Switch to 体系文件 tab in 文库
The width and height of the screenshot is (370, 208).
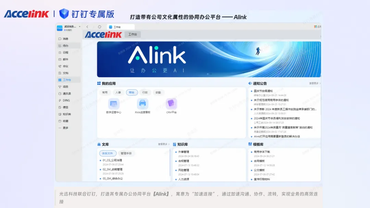click(x=108, y=153)
